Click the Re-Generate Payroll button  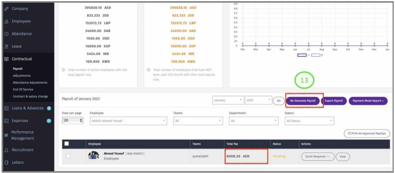303,101
